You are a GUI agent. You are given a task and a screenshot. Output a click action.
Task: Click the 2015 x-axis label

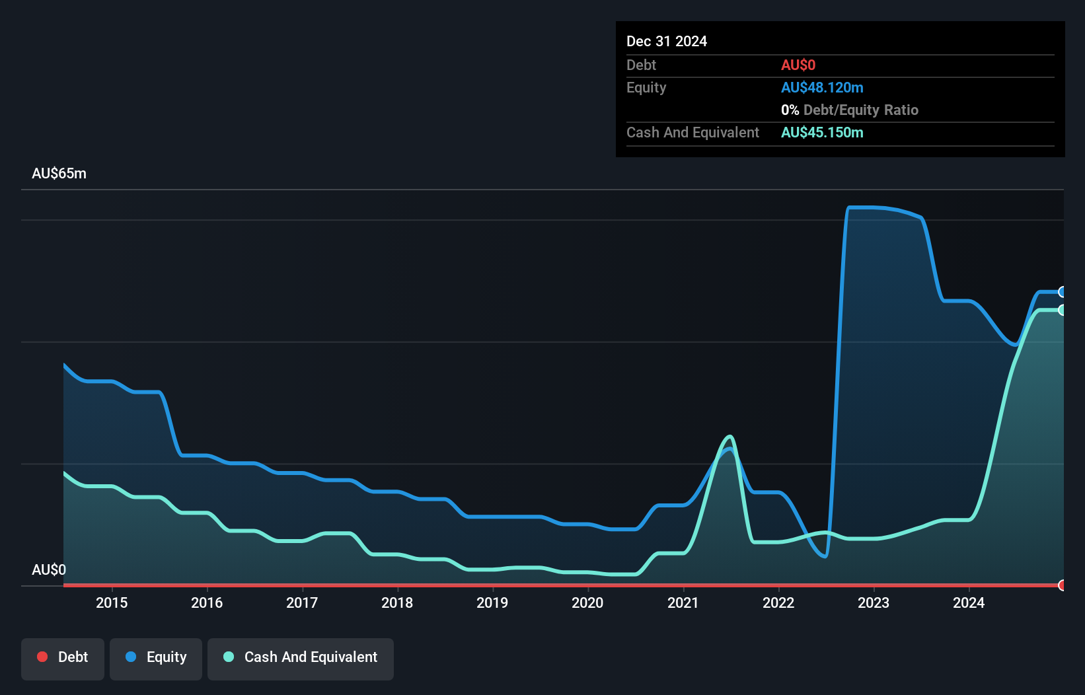(x=112, y=603)
